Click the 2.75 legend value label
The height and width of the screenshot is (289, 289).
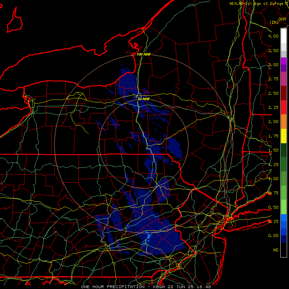(273, 79)
